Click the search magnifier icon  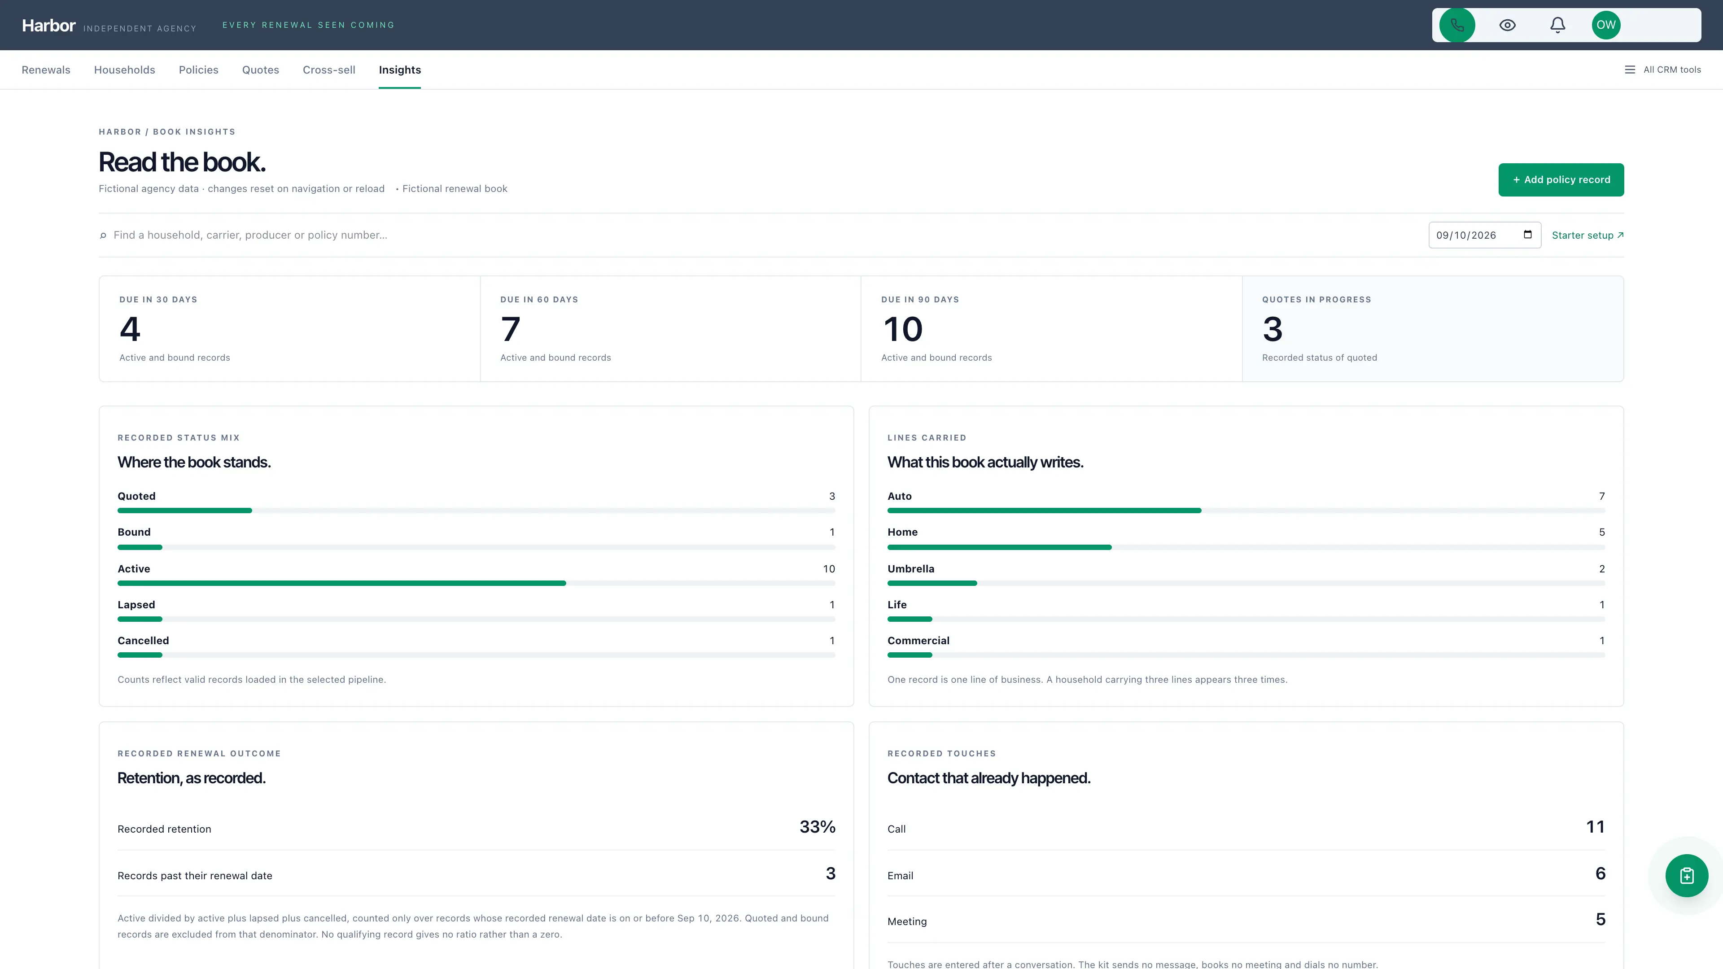[x=103, y=236]
